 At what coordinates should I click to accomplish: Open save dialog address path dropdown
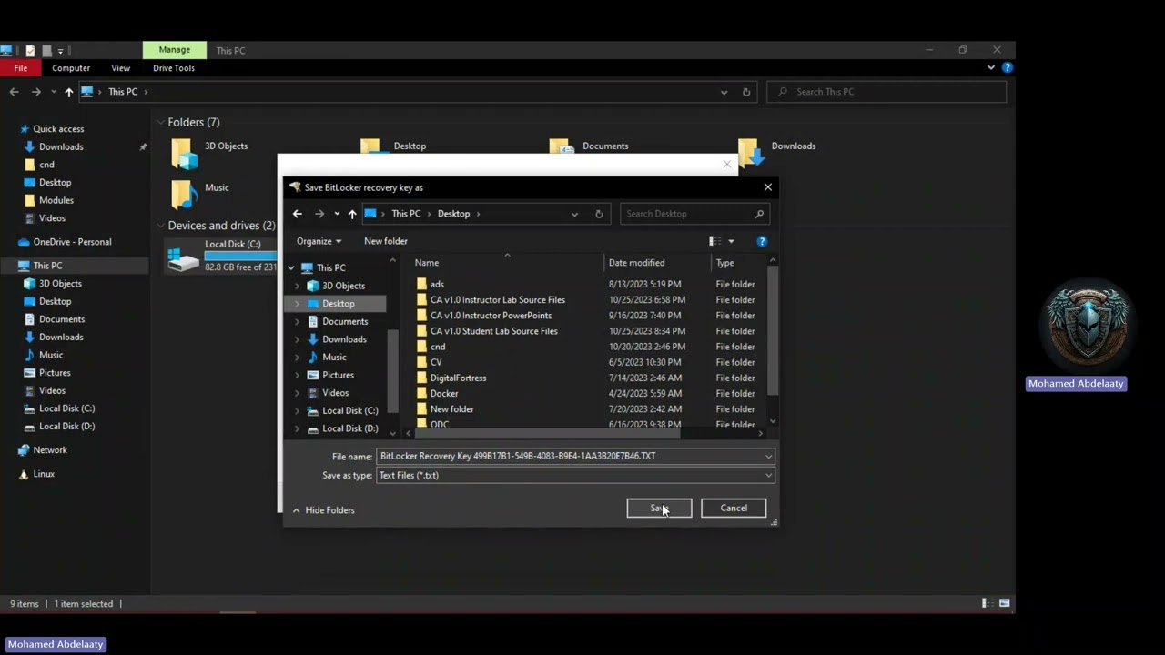574,214
